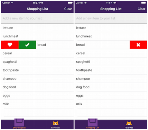Screen dimensions: 148x130
Task: Select cereal in the left list
Action: 37,53
